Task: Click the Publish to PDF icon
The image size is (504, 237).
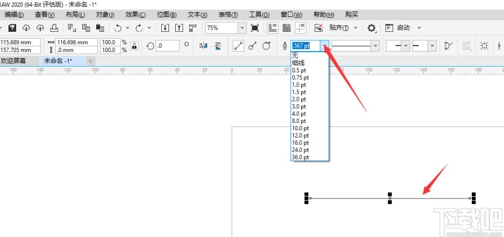Action: click(x=193, y=28)
